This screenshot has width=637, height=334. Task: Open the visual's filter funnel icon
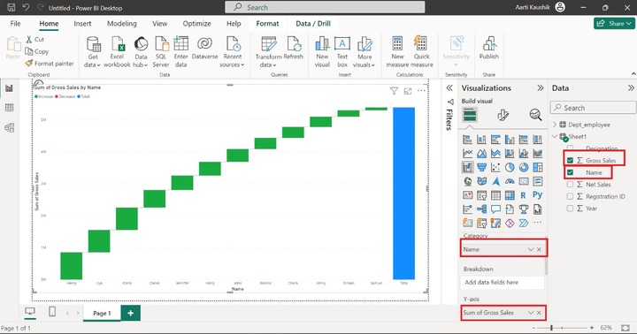click(394, 91)
